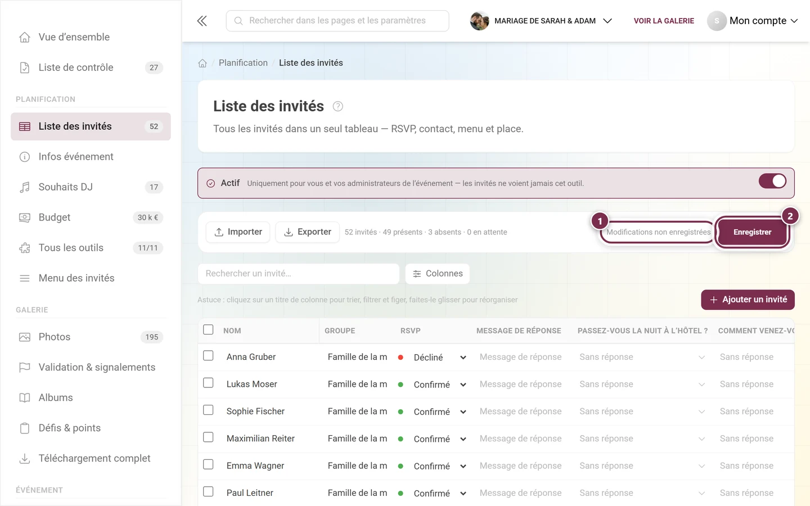
Task: Click the Vue d'ensemble home icon
Action: pyautogui.click(x=25, y=37)
